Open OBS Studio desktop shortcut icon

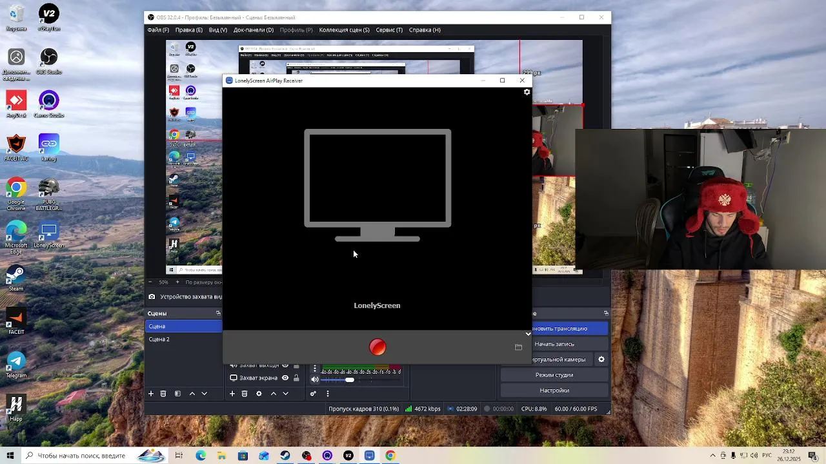48,61
